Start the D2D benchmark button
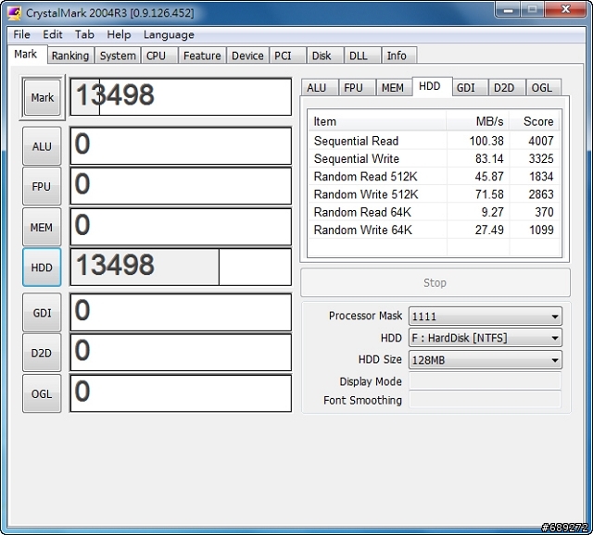 [x=42, y=353]
